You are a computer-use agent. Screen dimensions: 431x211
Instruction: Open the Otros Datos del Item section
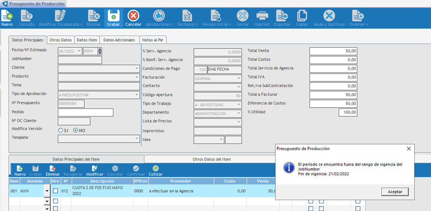(211, 159)
